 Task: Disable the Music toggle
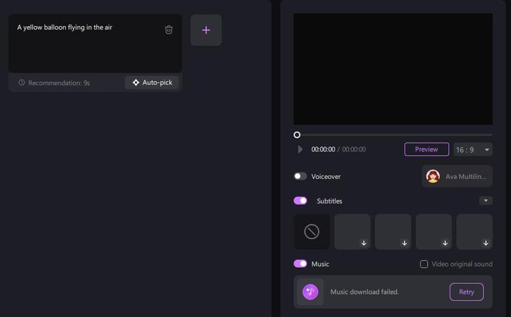[x=300, y=264]
